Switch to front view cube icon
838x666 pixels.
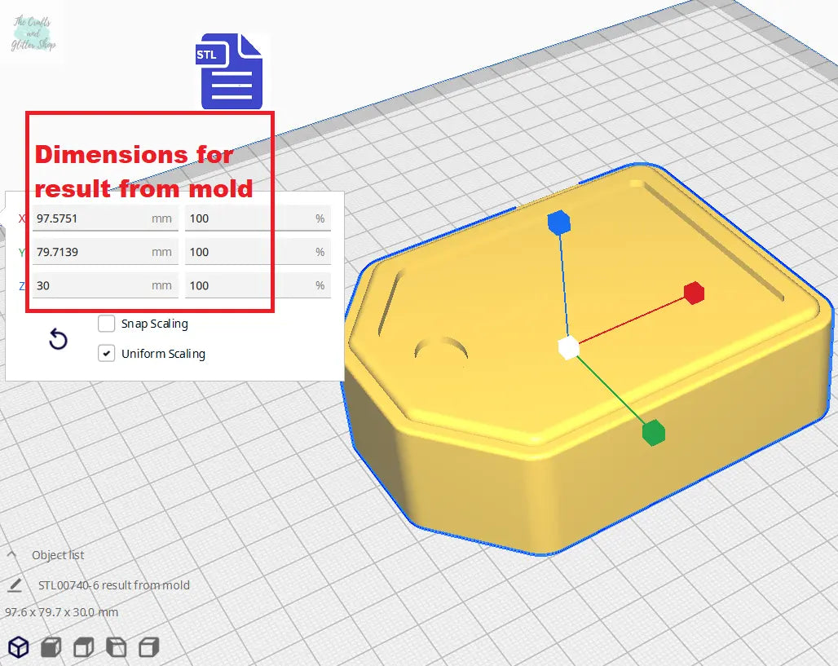click(51, 647)
